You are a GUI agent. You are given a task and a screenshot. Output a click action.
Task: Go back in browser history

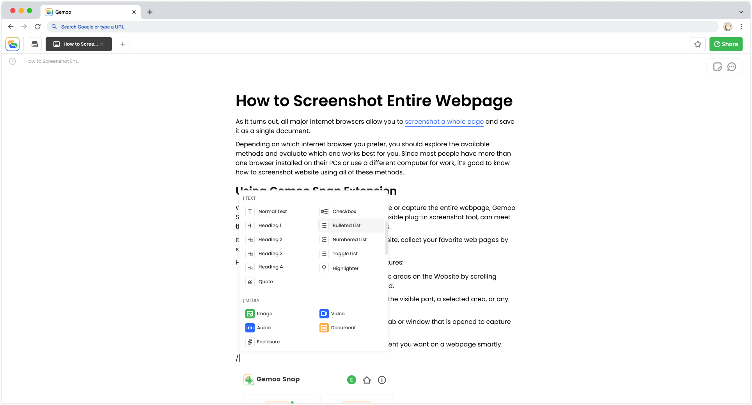click(11, 27)
